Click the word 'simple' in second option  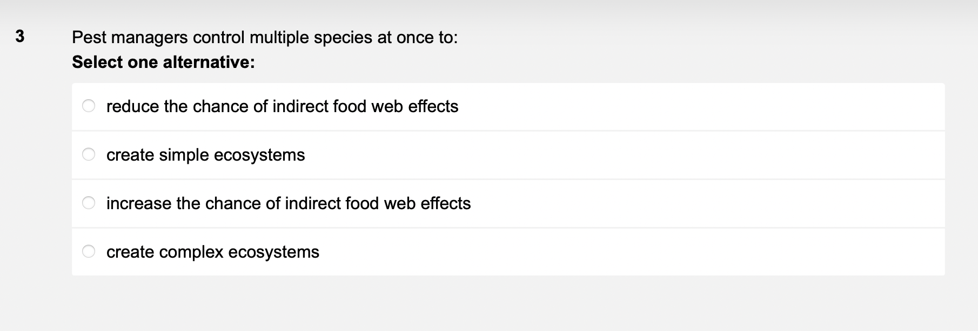pyautogui.click(x=184, y=155)
